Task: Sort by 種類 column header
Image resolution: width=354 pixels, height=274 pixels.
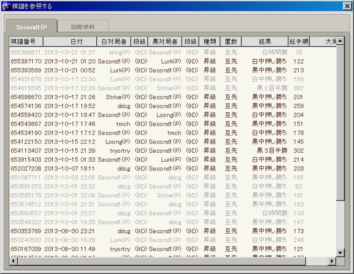Action: click(x=210, y=42)
